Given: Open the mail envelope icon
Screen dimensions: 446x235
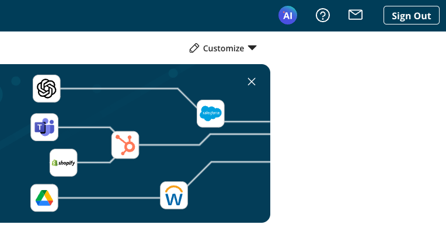Looking at the screenshot, I should (x=356, y=15).
